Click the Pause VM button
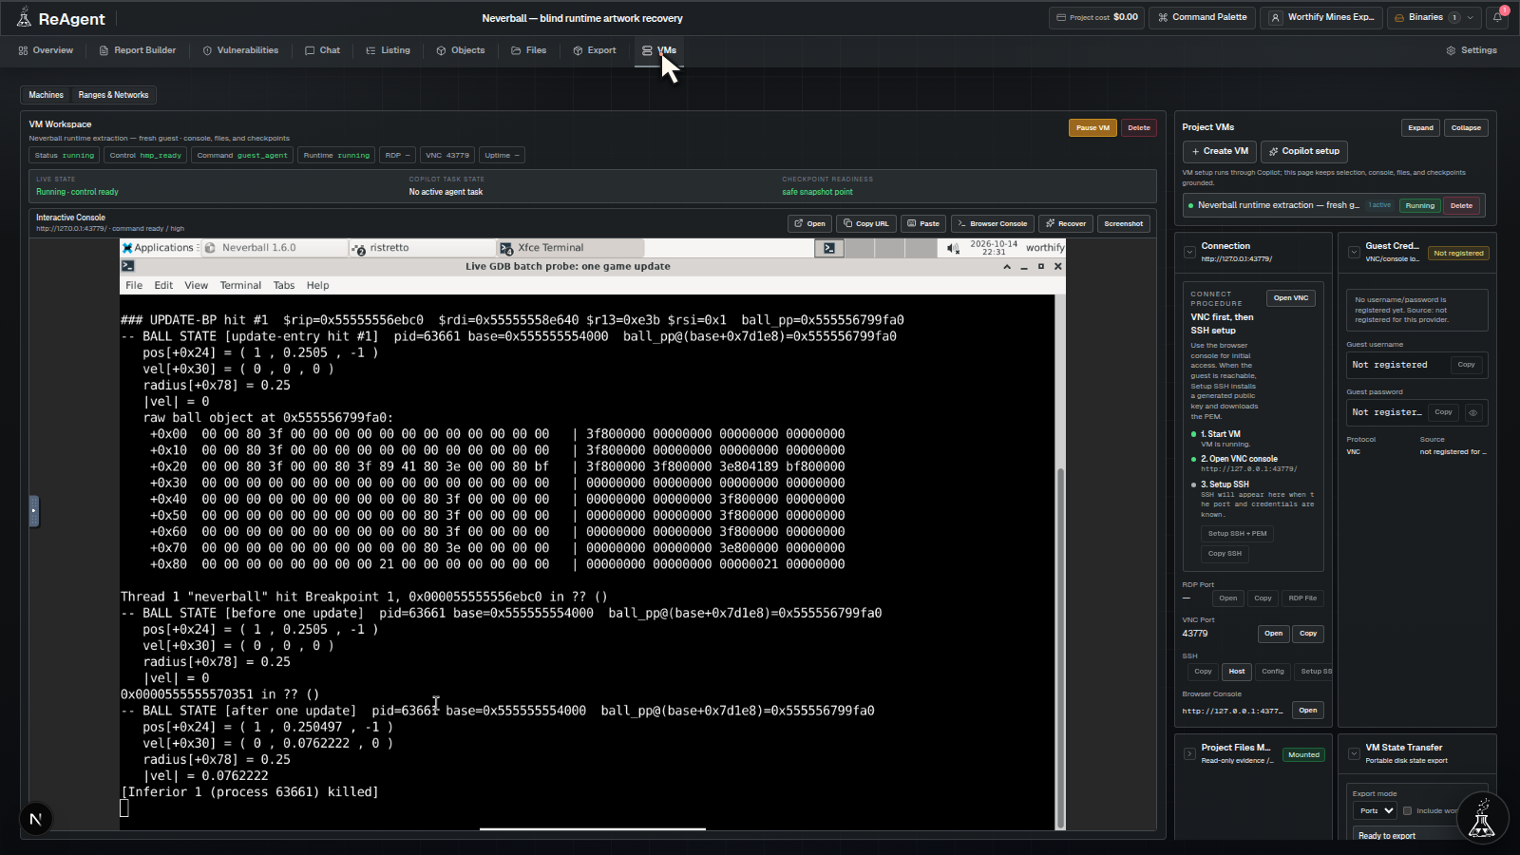Screen dimensions: 1520x855 tap(1092, 127)
